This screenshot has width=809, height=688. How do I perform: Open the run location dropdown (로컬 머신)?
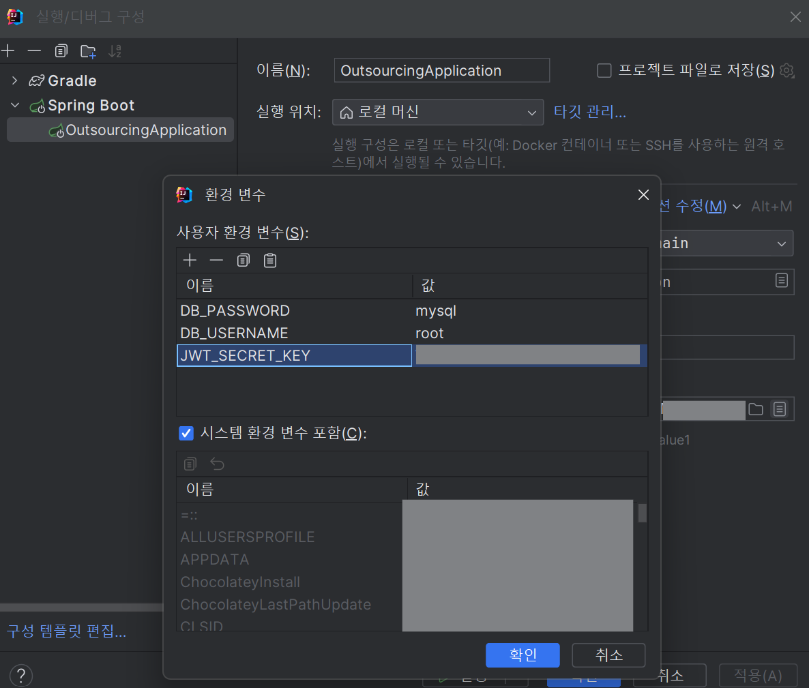pos(437,112)
